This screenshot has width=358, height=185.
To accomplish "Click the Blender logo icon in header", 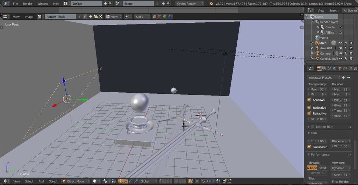I will (x=211, y=3).
